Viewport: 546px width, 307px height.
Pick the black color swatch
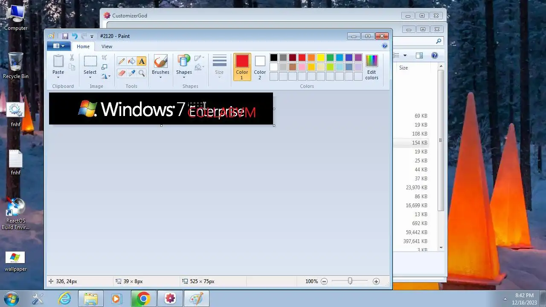coord(274,58)
